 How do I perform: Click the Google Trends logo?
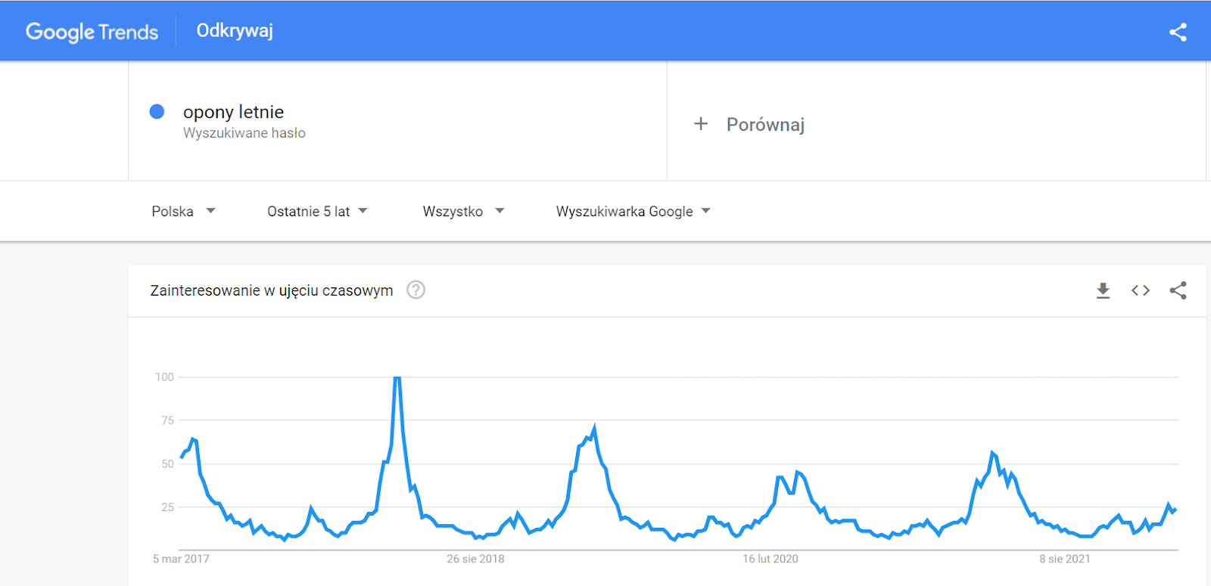pos(92,32)
